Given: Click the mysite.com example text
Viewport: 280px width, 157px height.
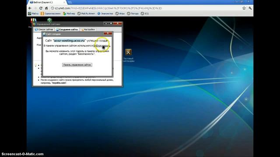Looking at the screenshot, I should coord(59,83).
